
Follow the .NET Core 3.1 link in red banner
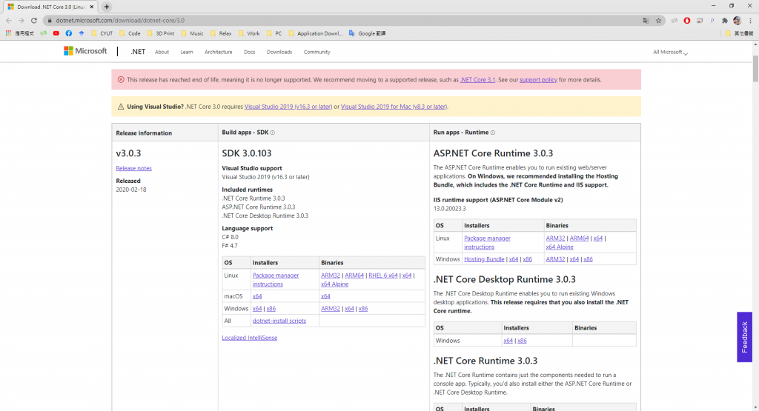point(477,80)
